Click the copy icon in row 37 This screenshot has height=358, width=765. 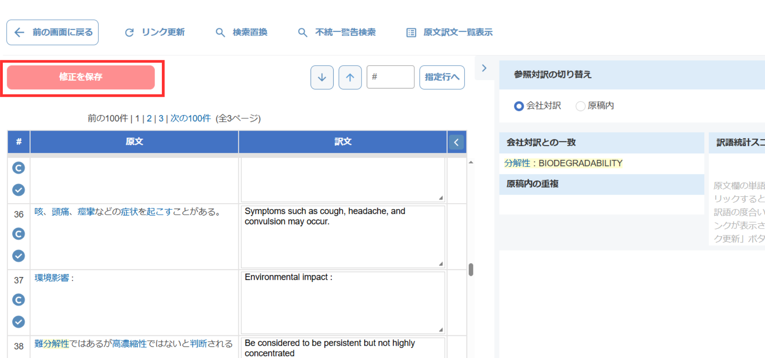18,299
